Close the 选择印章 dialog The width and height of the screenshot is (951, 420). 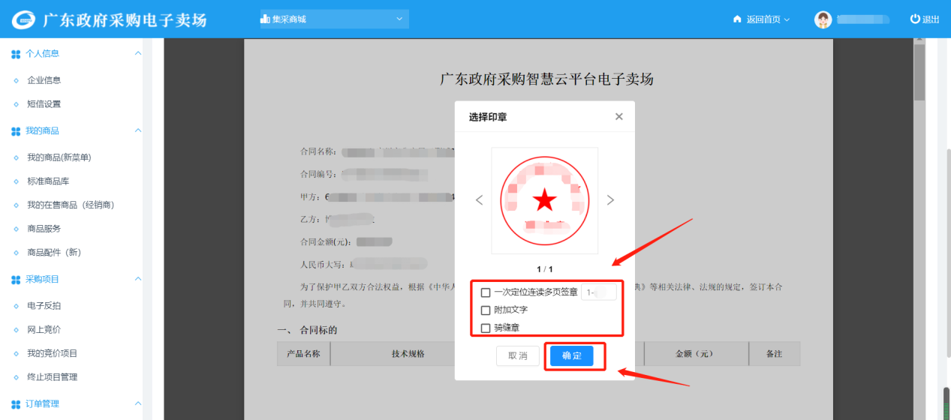pyautogui.click(x=618, y=116)
